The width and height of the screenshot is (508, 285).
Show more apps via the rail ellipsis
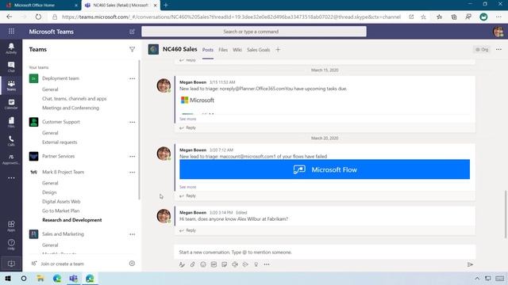coord(11,177)
